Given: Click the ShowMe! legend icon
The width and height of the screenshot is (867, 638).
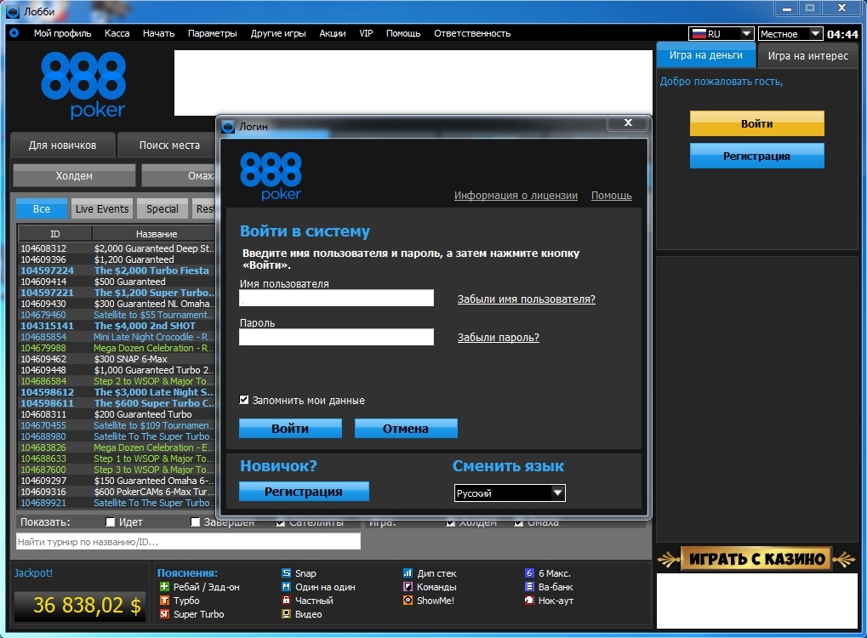Looking at the screenshot, I should 408,601.
